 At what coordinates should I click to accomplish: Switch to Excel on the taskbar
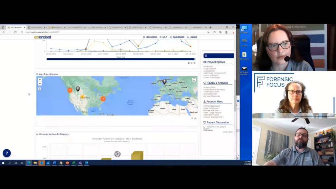pos(74,163)
